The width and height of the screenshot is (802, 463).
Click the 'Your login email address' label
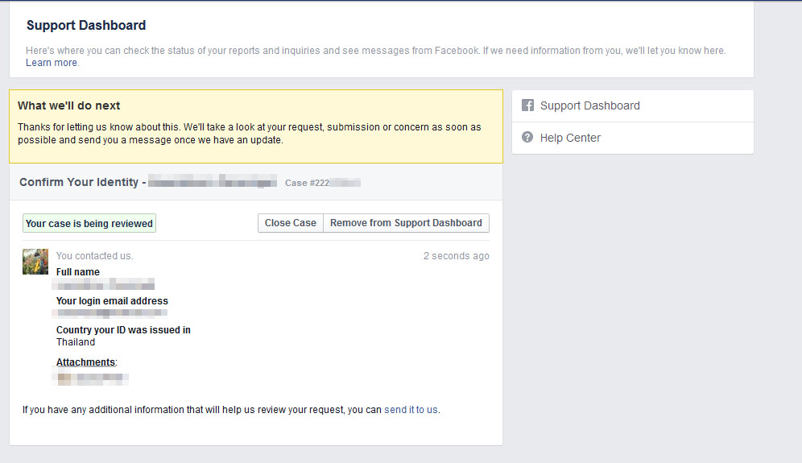(112, 301)
